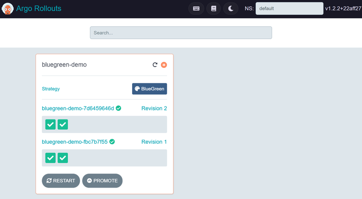Click the RESTART button
Image resolution: width=362 pixels, height=199 pixels.
pos(61,181)
